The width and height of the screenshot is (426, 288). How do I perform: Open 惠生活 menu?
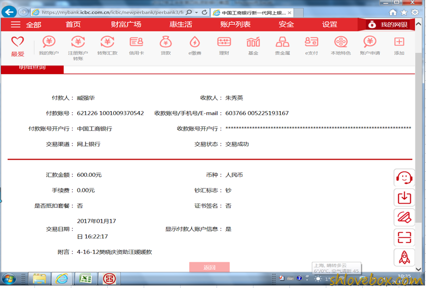tap(181, 24)
